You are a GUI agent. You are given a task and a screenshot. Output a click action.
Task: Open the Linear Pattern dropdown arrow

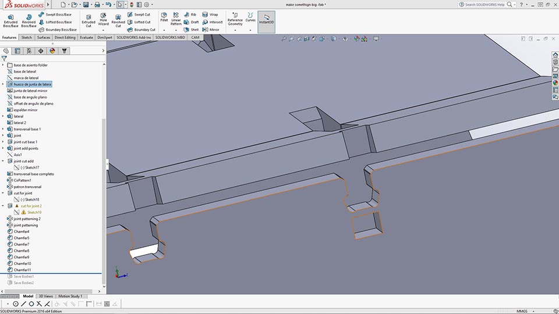(x=176, y=30)
